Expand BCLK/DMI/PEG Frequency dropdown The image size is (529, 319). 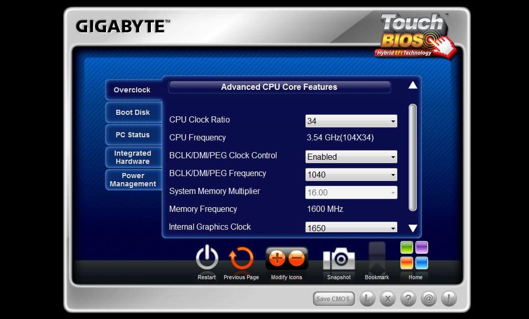tap(351, 175)
